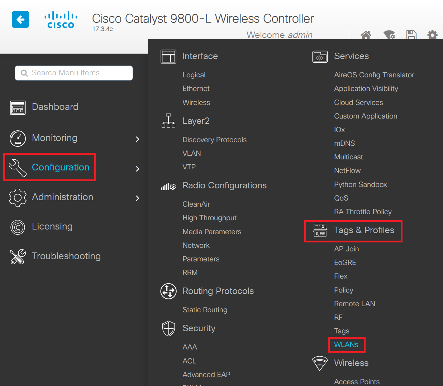
Task: Click the Administration gear icon
Action: [x=18, y=197]
